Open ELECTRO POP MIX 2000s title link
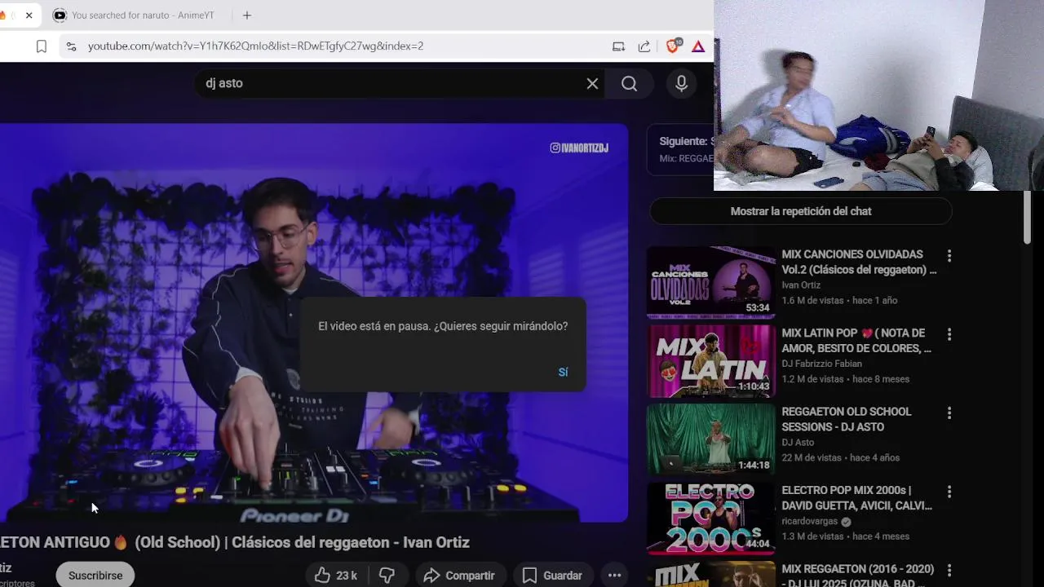The height and width of the screenshot is (587, 1044). click(856, 498)
